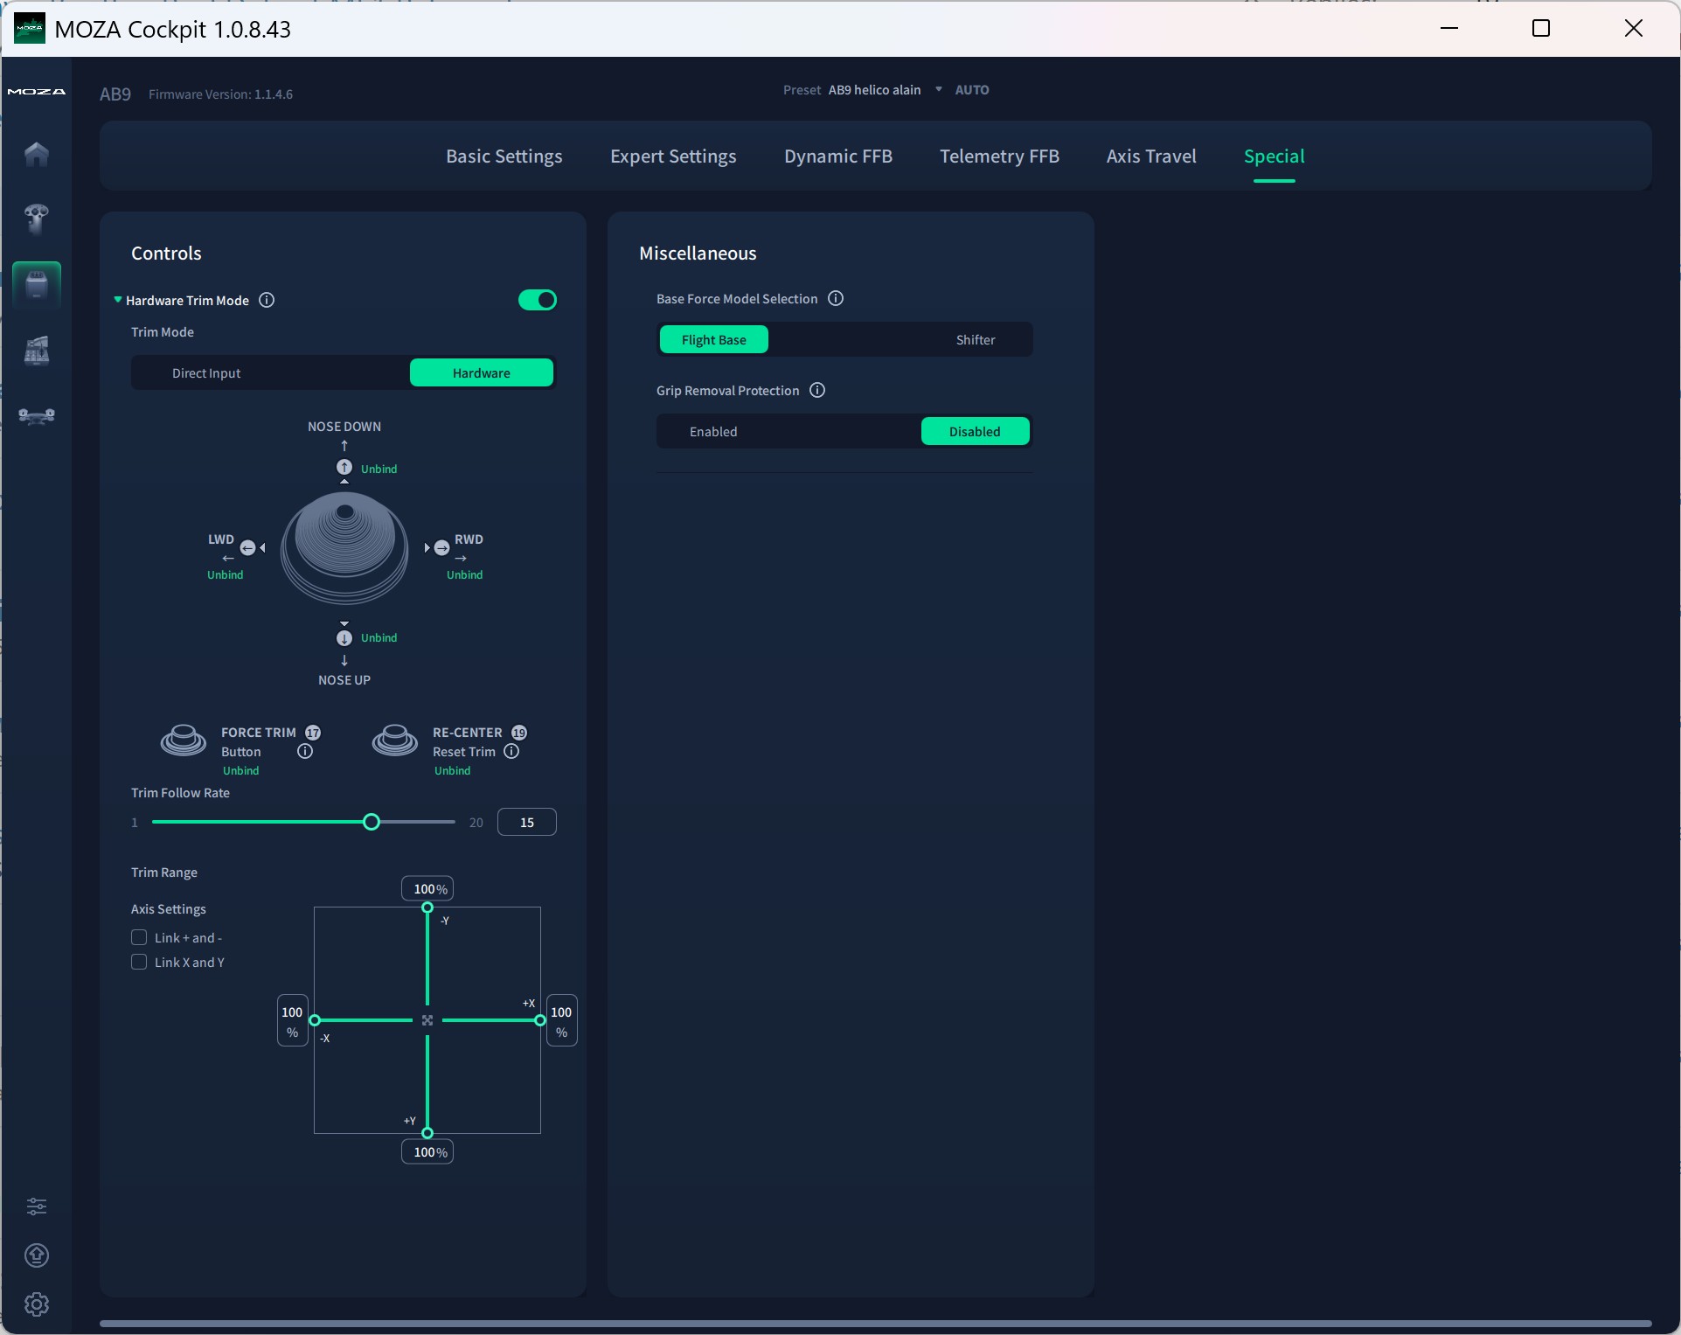Image resolution: width=1681 pixels, height=1335 pixels.
Task: Show info for Reset Trim
Action: pos(511,751)
